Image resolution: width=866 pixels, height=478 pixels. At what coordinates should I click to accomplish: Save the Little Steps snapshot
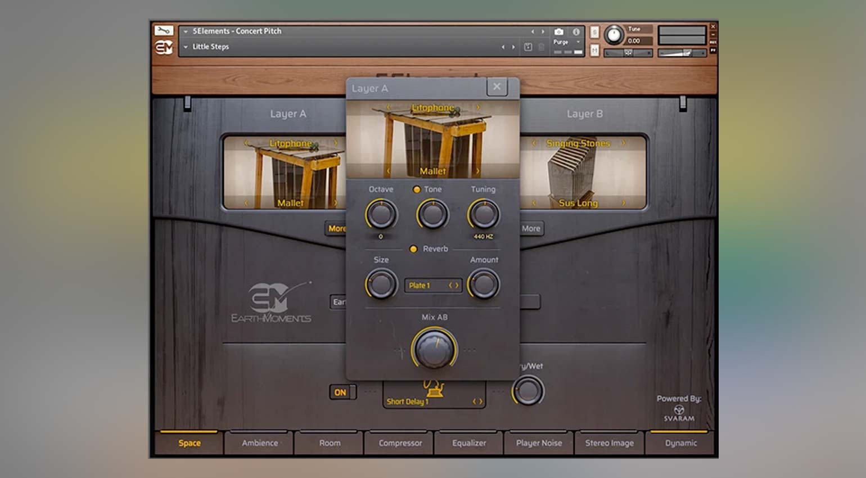point(528,47)
